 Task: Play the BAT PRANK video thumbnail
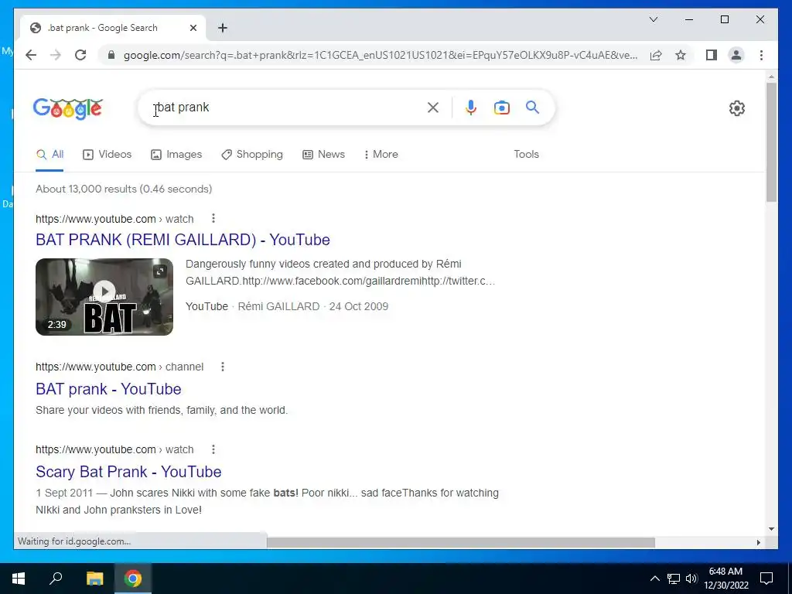coord(104,292)
